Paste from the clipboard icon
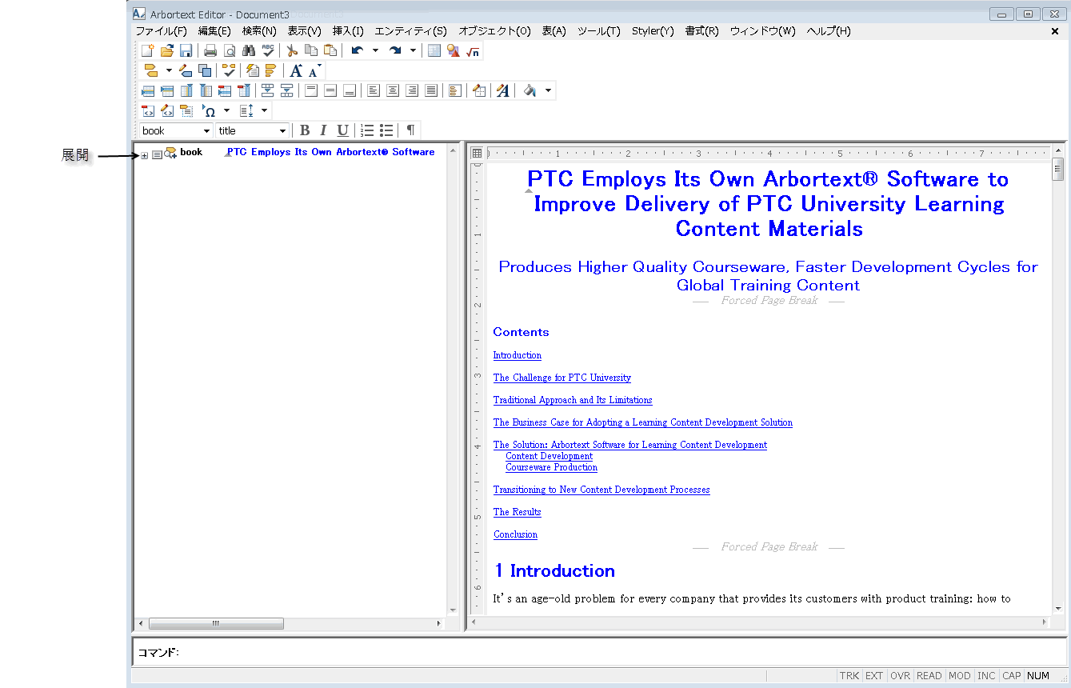This screenshot has width=1071, height=688. (x=330, y=51)
